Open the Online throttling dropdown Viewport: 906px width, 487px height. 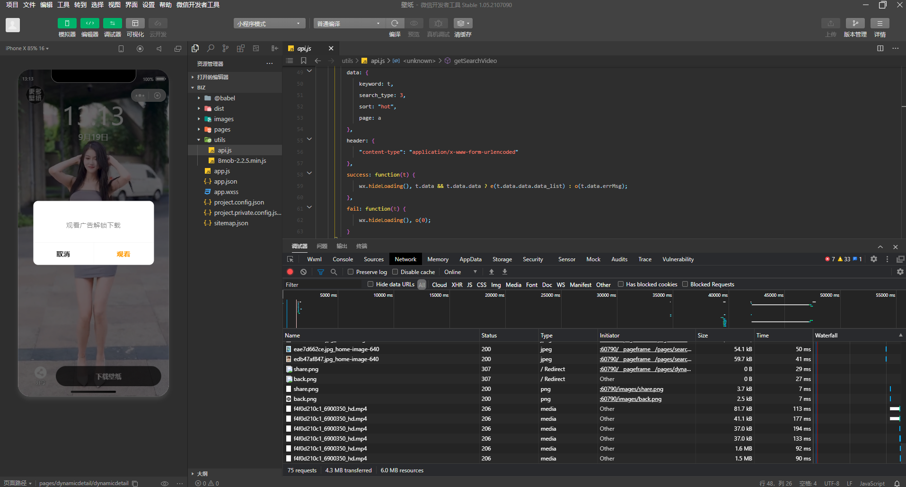click(x=460, y=272)
